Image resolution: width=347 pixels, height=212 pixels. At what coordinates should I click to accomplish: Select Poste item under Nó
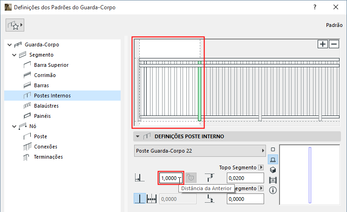tap(41, 136)
